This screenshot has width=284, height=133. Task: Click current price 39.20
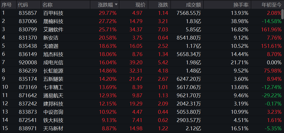136,63
